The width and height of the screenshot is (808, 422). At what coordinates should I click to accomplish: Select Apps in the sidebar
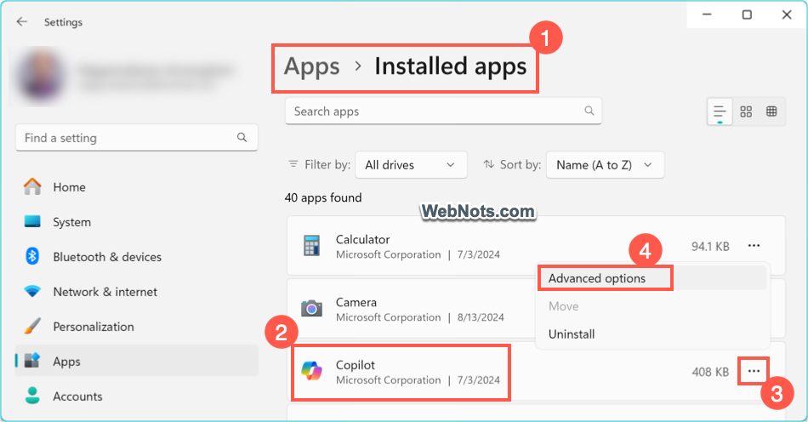(x=137, y=362)
